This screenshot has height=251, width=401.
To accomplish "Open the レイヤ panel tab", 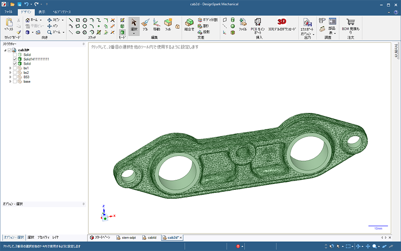I will (x=56, y=237).
